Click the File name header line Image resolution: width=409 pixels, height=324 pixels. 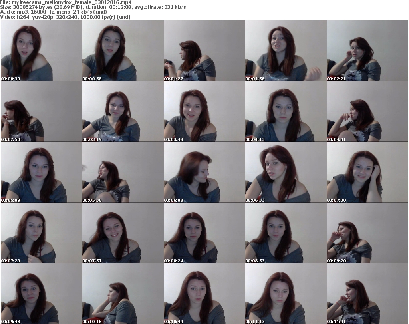click(66, 2)
